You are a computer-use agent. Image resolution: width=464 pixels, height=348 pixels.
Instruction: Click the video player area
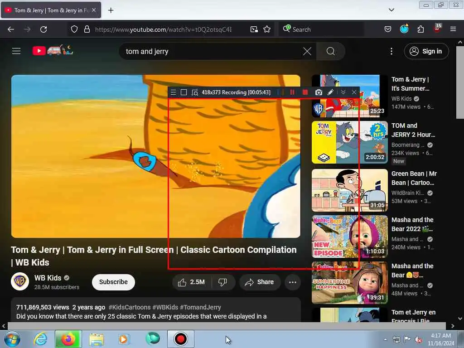[x=156, y=156]
